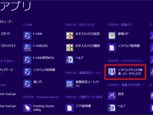Open the 設定 USB charging icon

[112, 96]
